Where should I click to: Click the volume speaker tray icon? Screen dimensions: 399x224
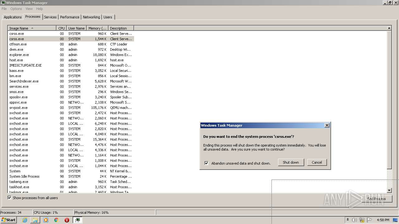[354, 220]
